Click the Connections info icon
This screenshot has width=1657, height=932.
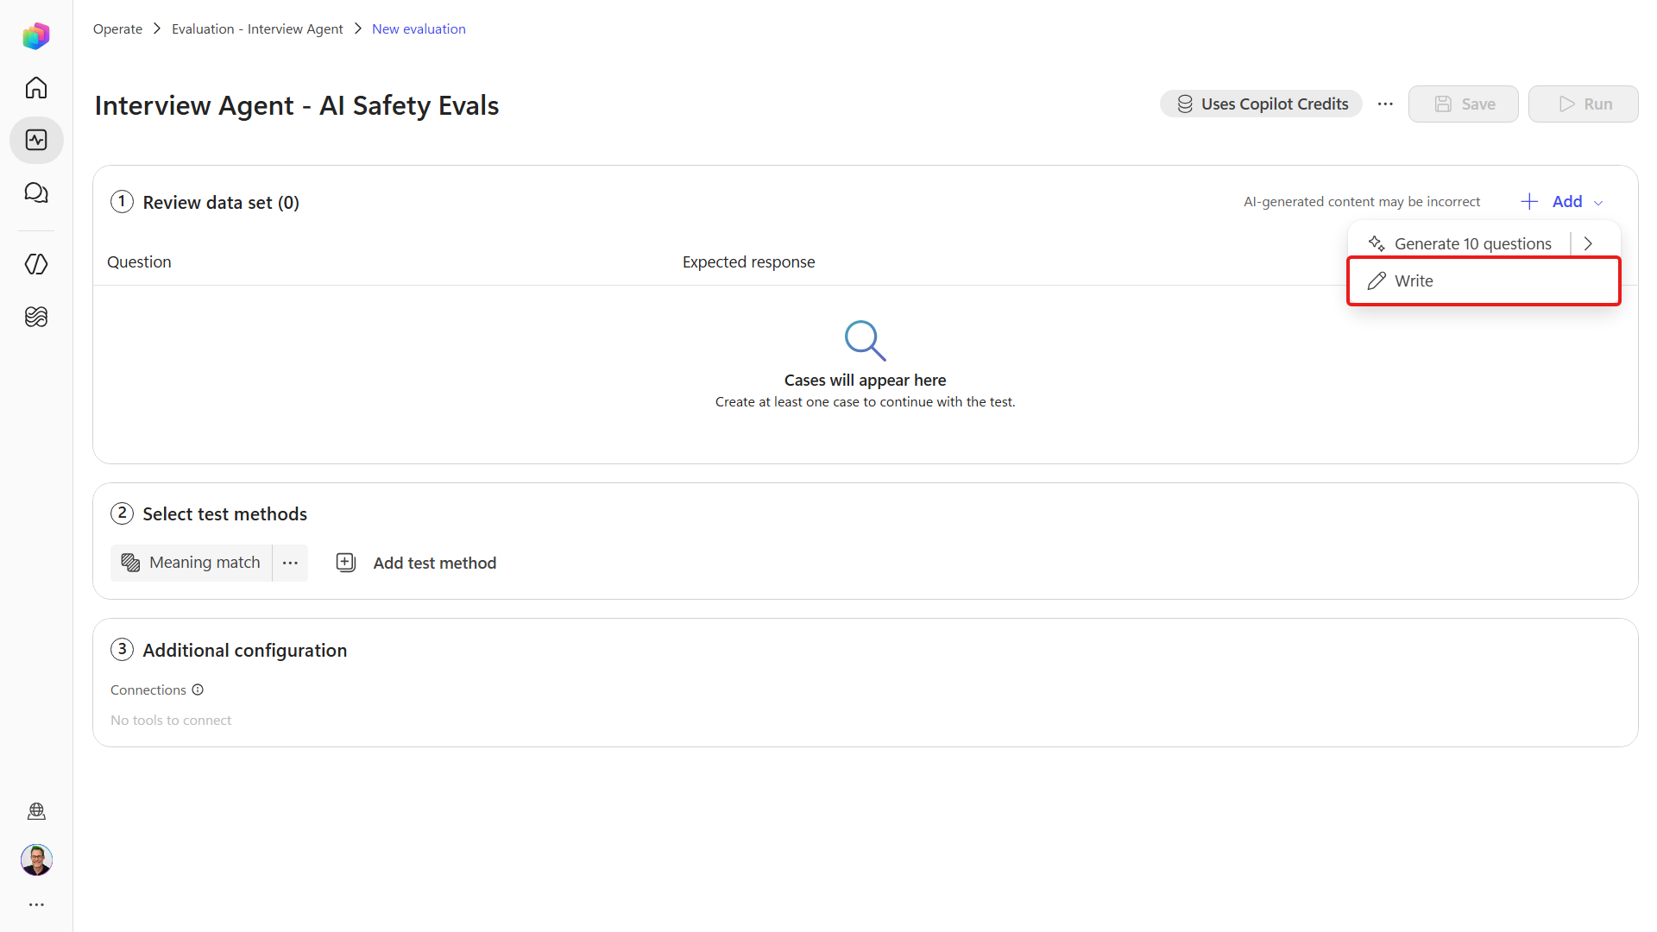(x=198, y=690)
